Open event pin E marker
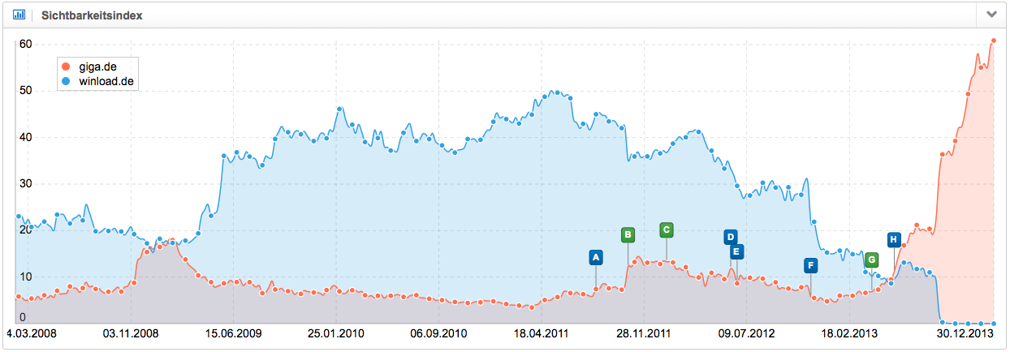 tap(736, 251)
